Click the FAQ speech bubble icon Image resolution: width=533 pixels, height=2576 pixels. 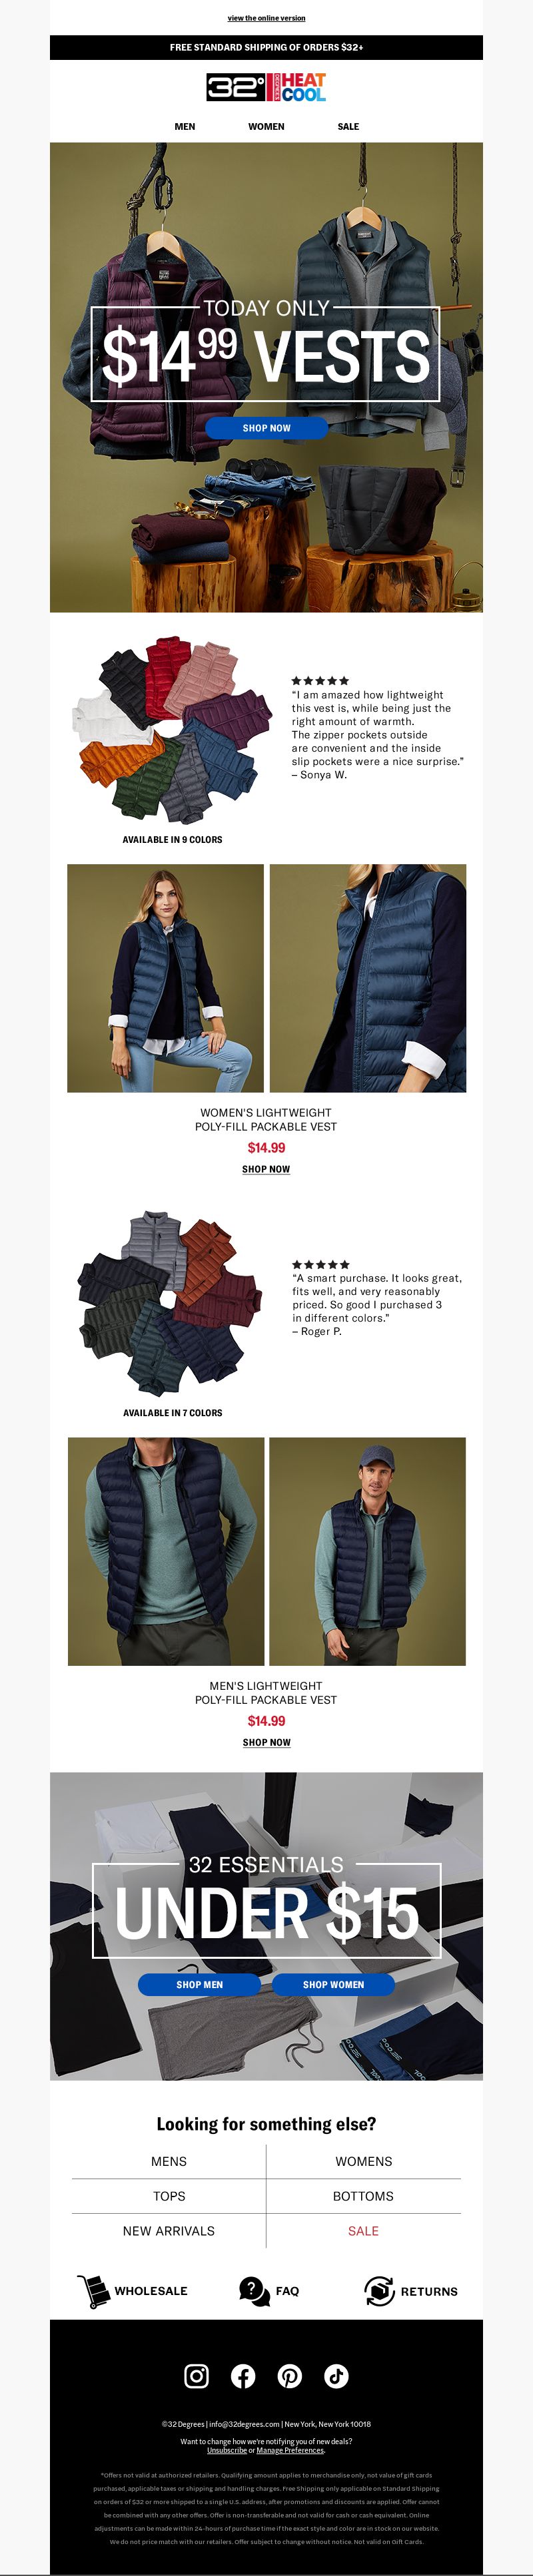point(254,2290)
